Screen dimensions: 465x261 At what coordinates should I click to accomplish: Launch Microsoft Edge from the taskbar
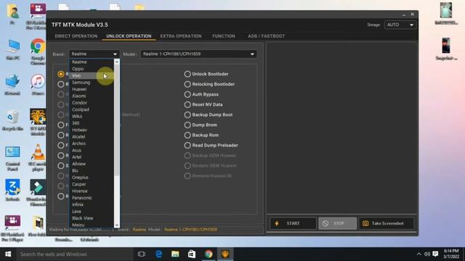(x=158, y=254)
